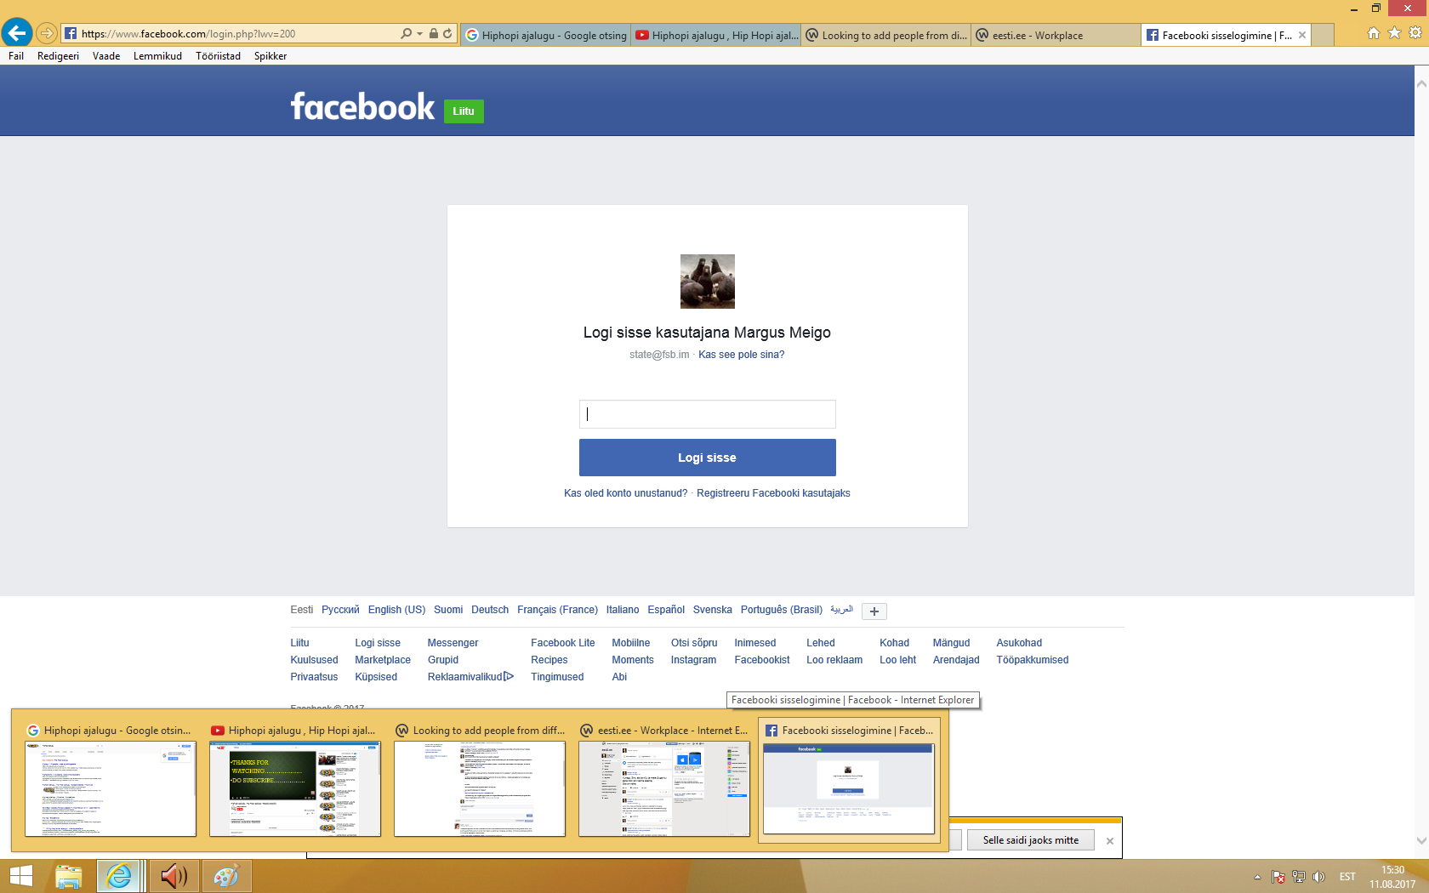Open Lemmikud menu
Viewport: 1429px width, 893px height.
coord(157,56)
